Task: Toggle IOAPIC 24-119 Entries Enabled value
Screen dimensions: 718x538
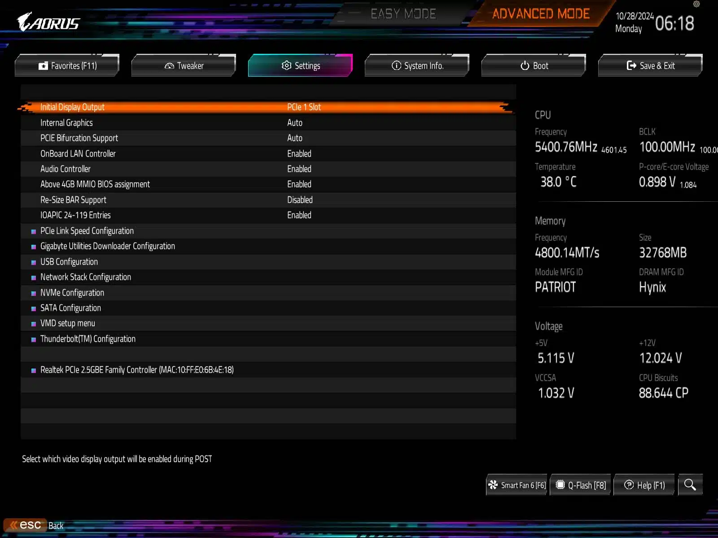Action: (x=299, y=215)
